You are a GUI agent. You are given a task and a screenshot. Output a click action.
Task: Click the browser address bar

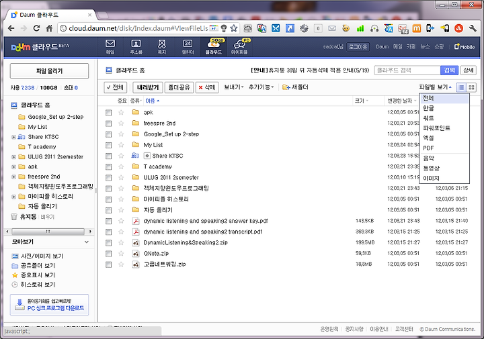(x=139, y=28)
